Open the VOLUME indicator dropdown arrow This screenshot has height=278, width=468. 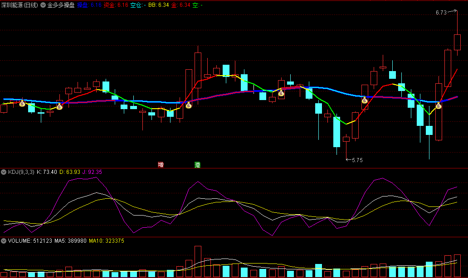pyautogui.click(x=4, y=241)
